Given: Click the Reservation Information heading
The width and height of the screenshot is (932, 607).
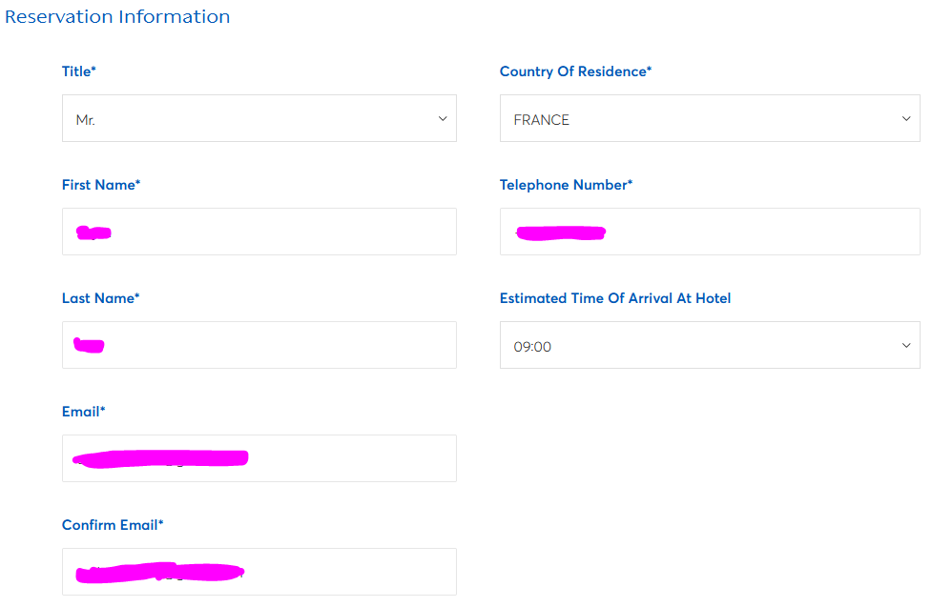Looking at the screenshot, I should pyautogui.click(x=117, y=17).
